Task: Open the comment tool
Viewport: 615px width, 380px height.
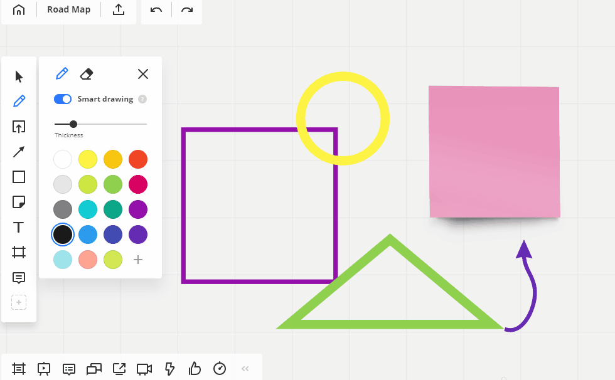Action: [19, 277]
